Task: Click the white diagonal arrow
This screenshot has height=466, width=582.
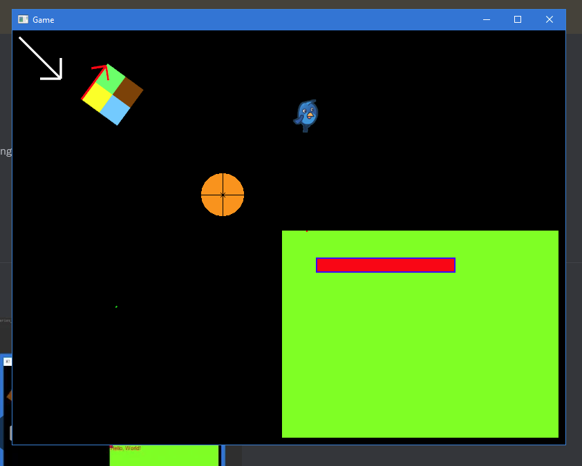Action: (41, 58)
